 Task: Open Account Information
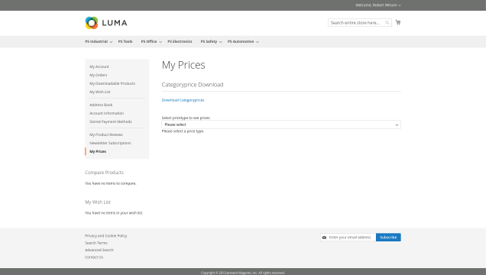coord(107,114)
